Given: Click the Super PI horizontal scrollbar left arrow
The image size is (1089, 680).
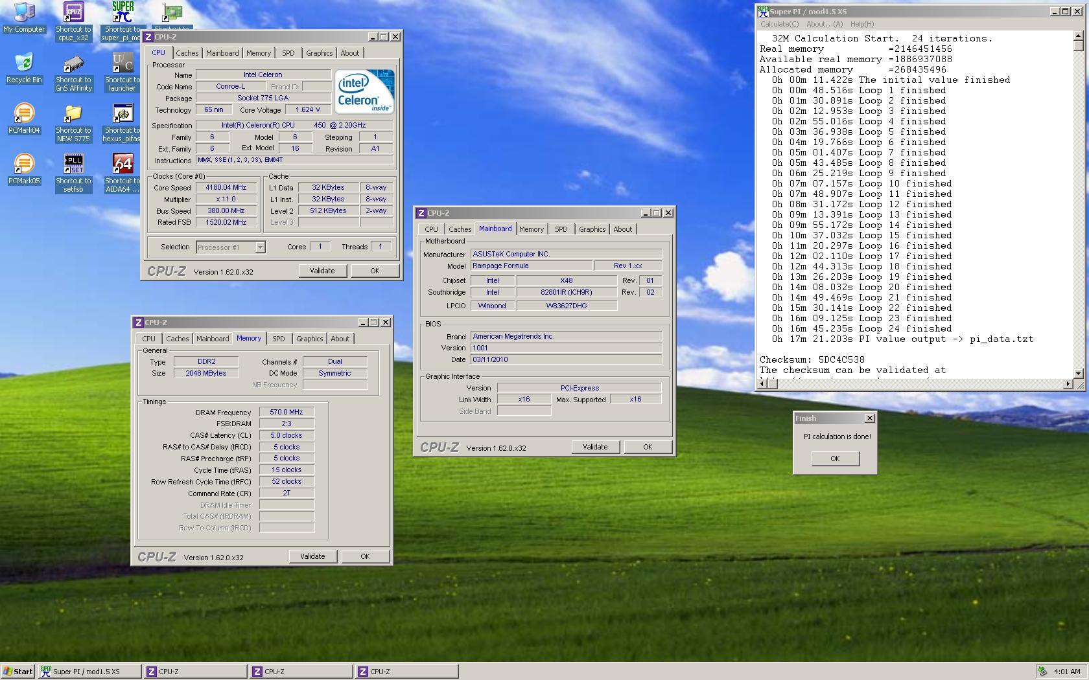Looking at the screenshot, I should tap(763, 384).
